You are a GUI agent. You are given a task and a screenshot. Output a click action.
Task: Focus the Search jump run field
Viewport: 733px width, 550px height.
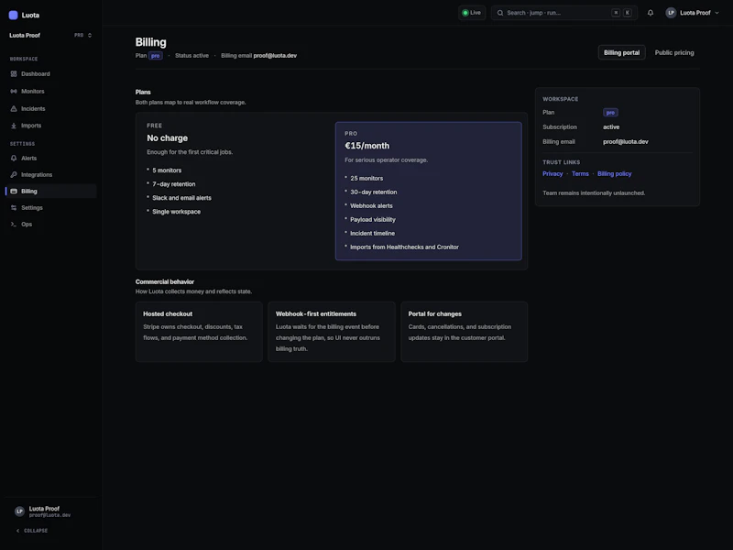point(564,13)
